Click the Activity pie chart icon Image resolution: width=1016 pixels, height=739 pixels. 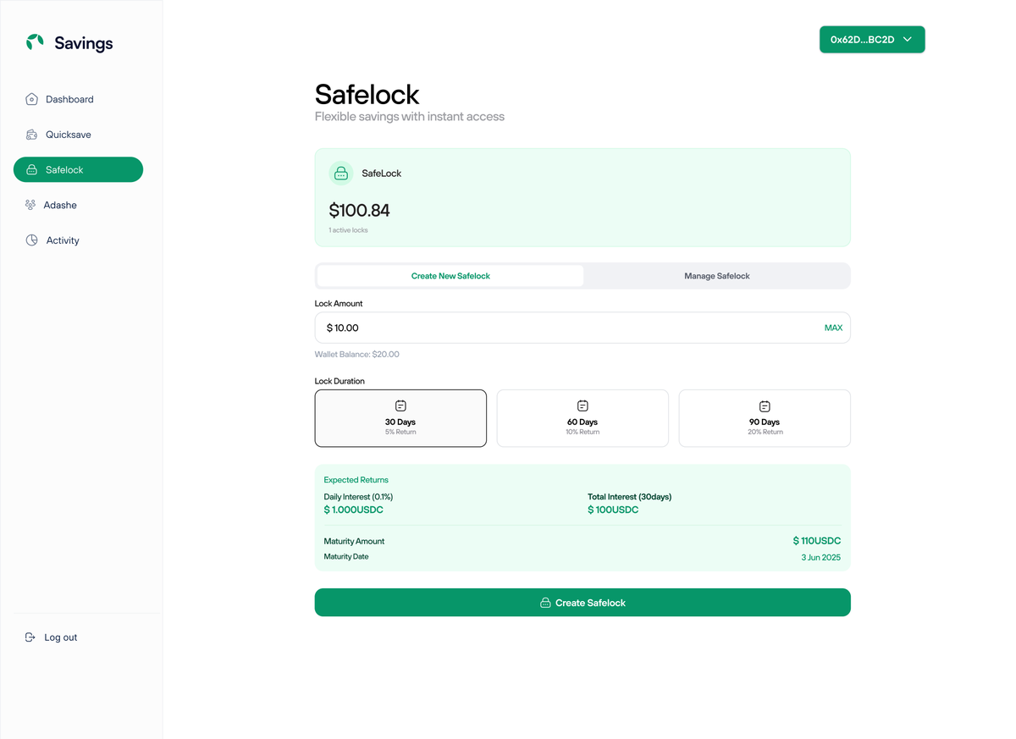pyautogui.click(x=31, y=240)
